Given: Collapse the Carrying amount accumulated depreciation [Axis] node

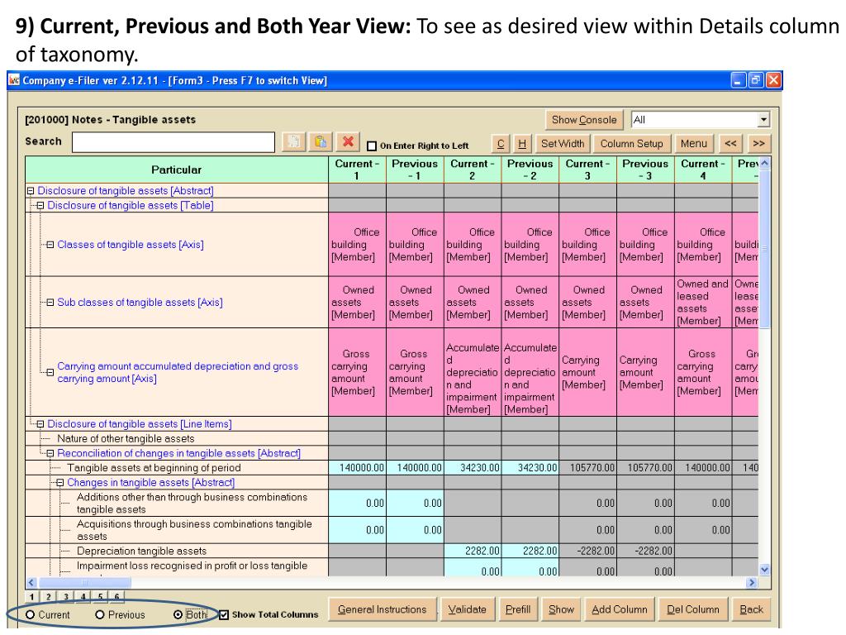Looking at the screenshot, I should pos(50,372).
